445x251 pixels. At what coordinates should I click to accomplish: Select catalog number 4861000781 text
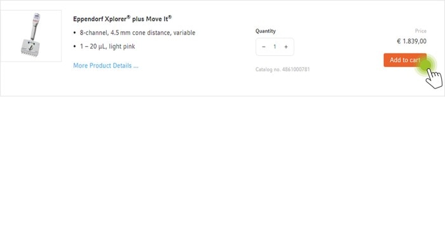click(x=282, y=69)
